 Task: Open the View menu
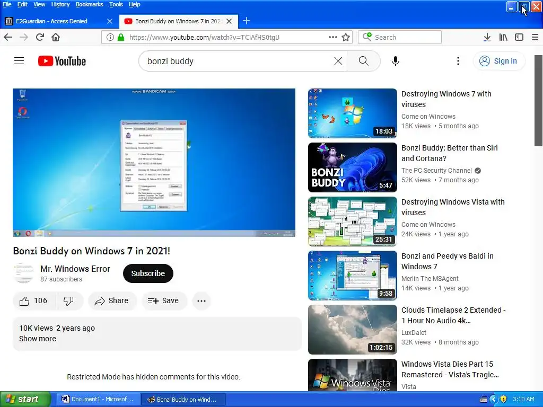(39, 4)
